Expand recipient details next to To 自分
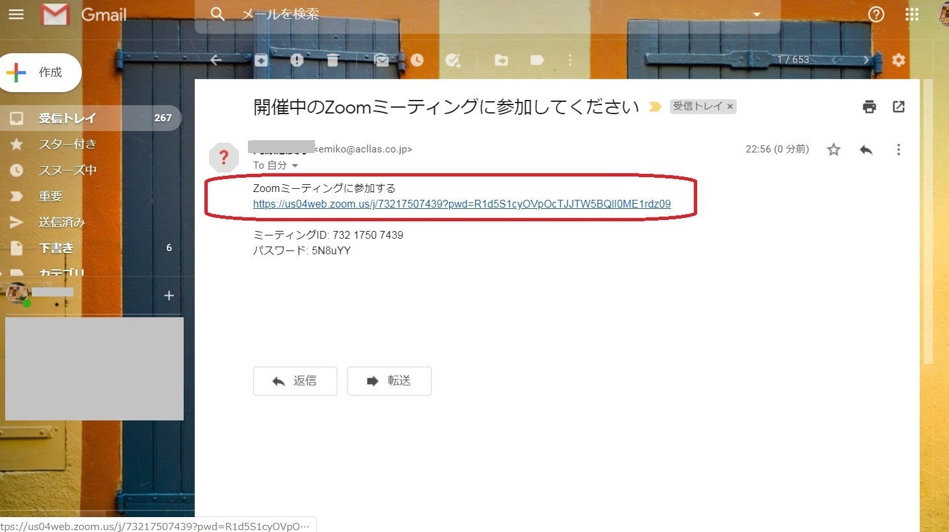The width and height of the screenshot is (949, 532). 295,165
